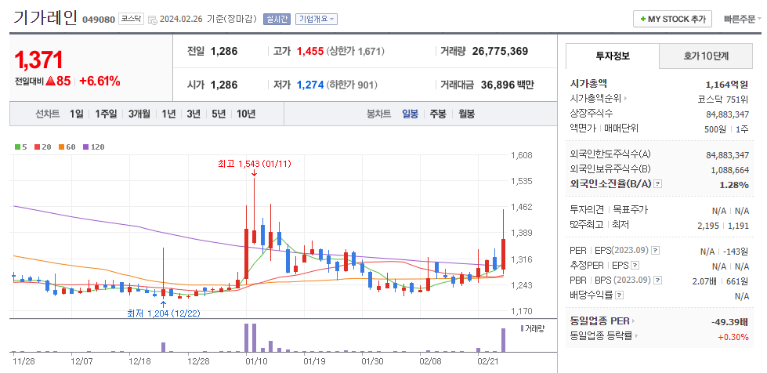Click the 기가레인 stock name heading
Screen dimensions: 767x373
44,19
